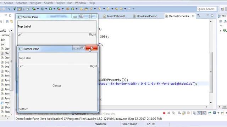Switch to the JavaFXShowEl... editor tab
The width and height of the screenshot is (227, 127).
115,16
